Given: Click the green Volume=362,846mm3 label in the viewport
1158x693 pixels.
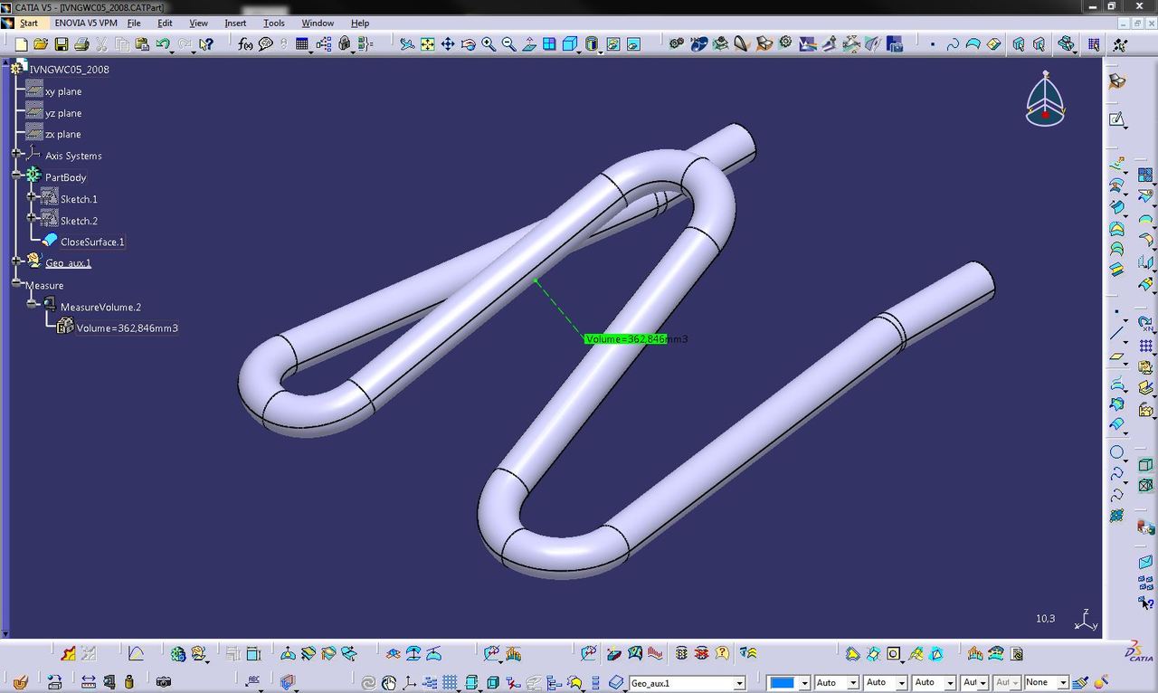Looking at the screenshot, I should click(626, 339).
